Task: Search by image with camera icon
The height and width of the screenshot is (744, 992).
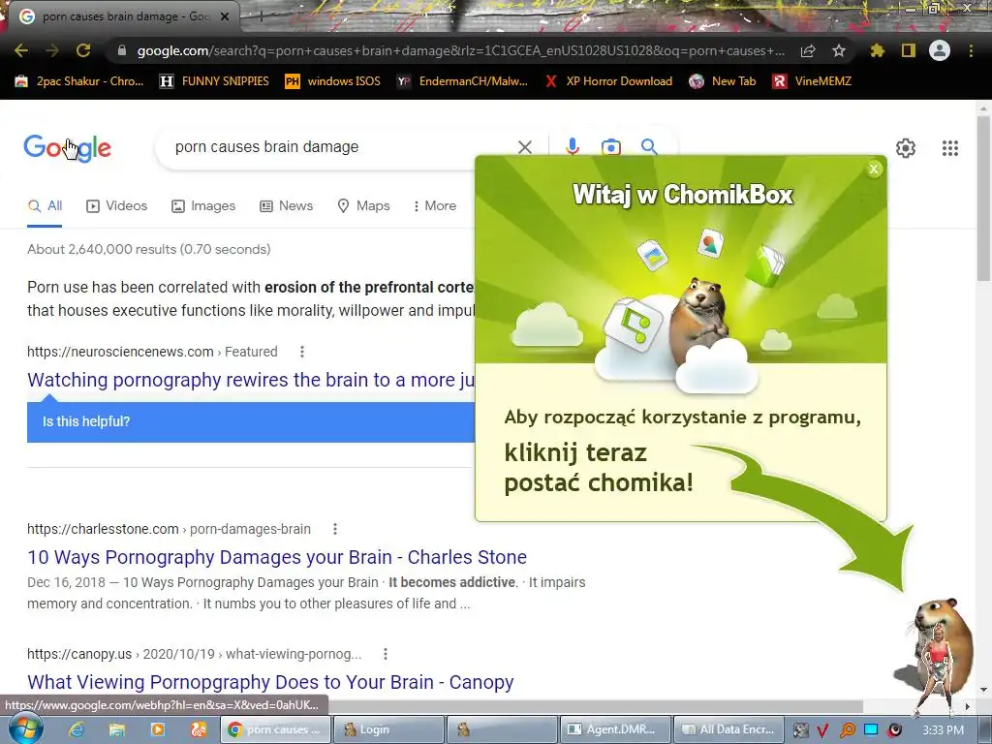Action: (610, 147)
